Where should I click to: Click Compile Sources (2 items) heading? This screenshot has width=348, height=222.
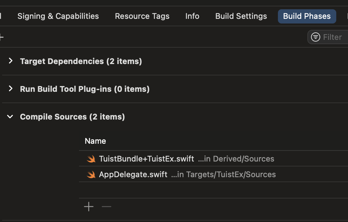(x=72, y=117)
